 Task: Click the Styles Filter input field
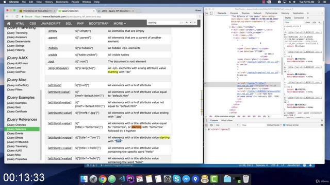click(x=294, y=23)
